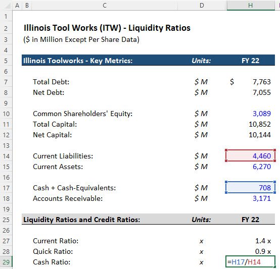
Task: Click the 'Net Capital:' label
Action: [53, 135]
